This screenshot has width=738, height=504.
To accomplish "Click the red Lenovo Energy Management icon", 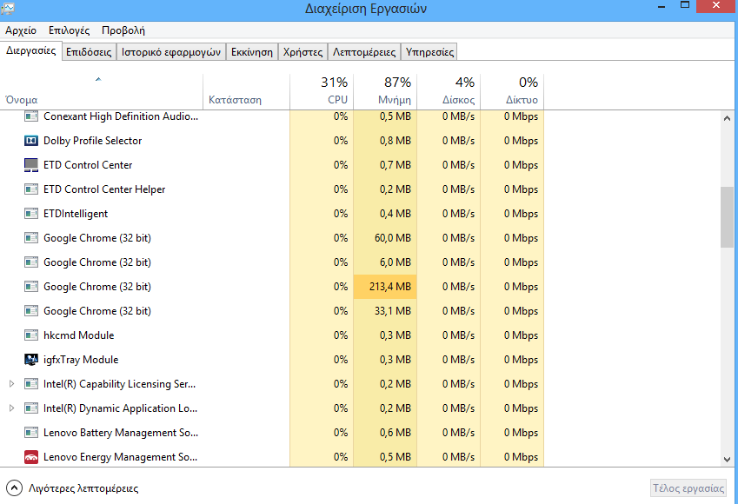I will click(x=31, y=457).
